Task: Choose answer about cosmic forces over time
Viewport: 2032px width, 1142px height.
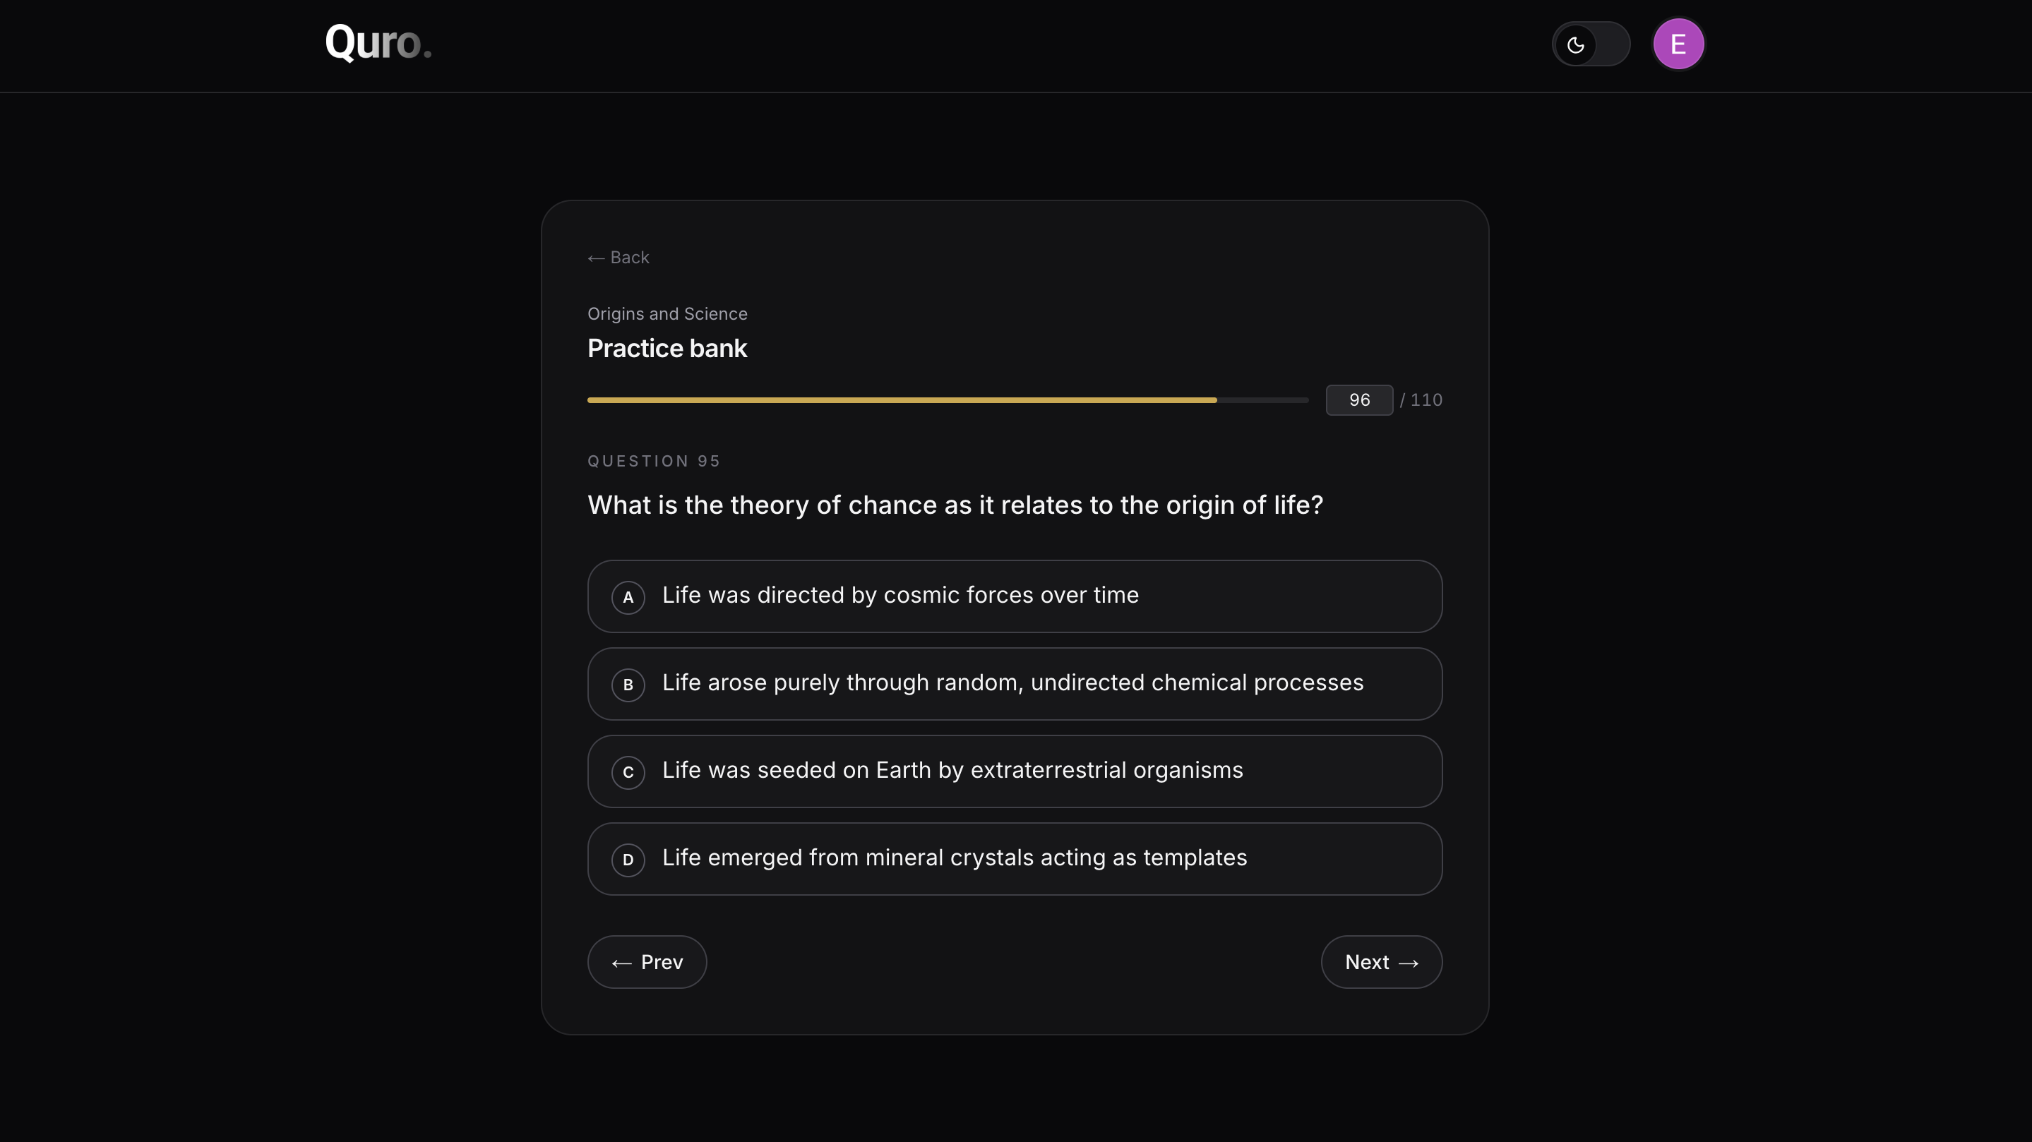Action: tap(1015, 596)
